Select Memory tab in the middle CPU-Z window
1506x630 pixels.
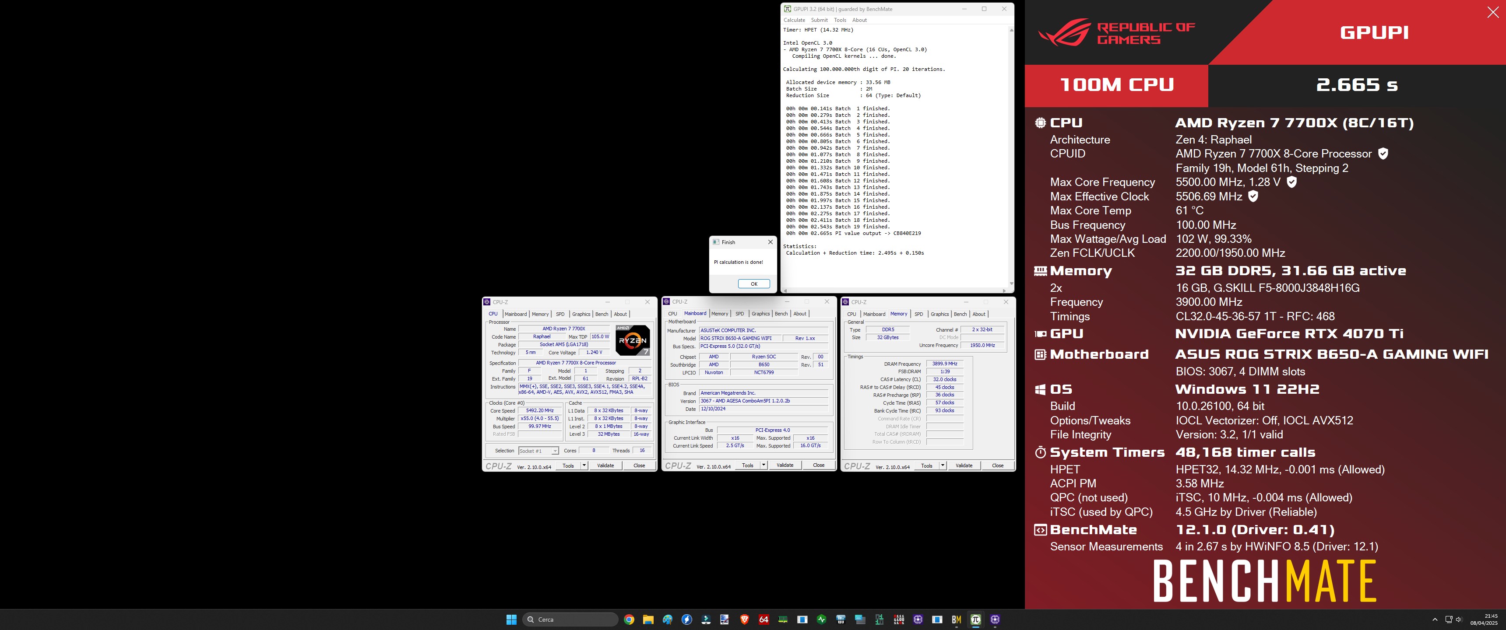[720, 314]
